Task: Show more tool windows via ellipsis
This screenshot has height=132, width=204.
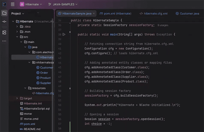Action: 4,41
